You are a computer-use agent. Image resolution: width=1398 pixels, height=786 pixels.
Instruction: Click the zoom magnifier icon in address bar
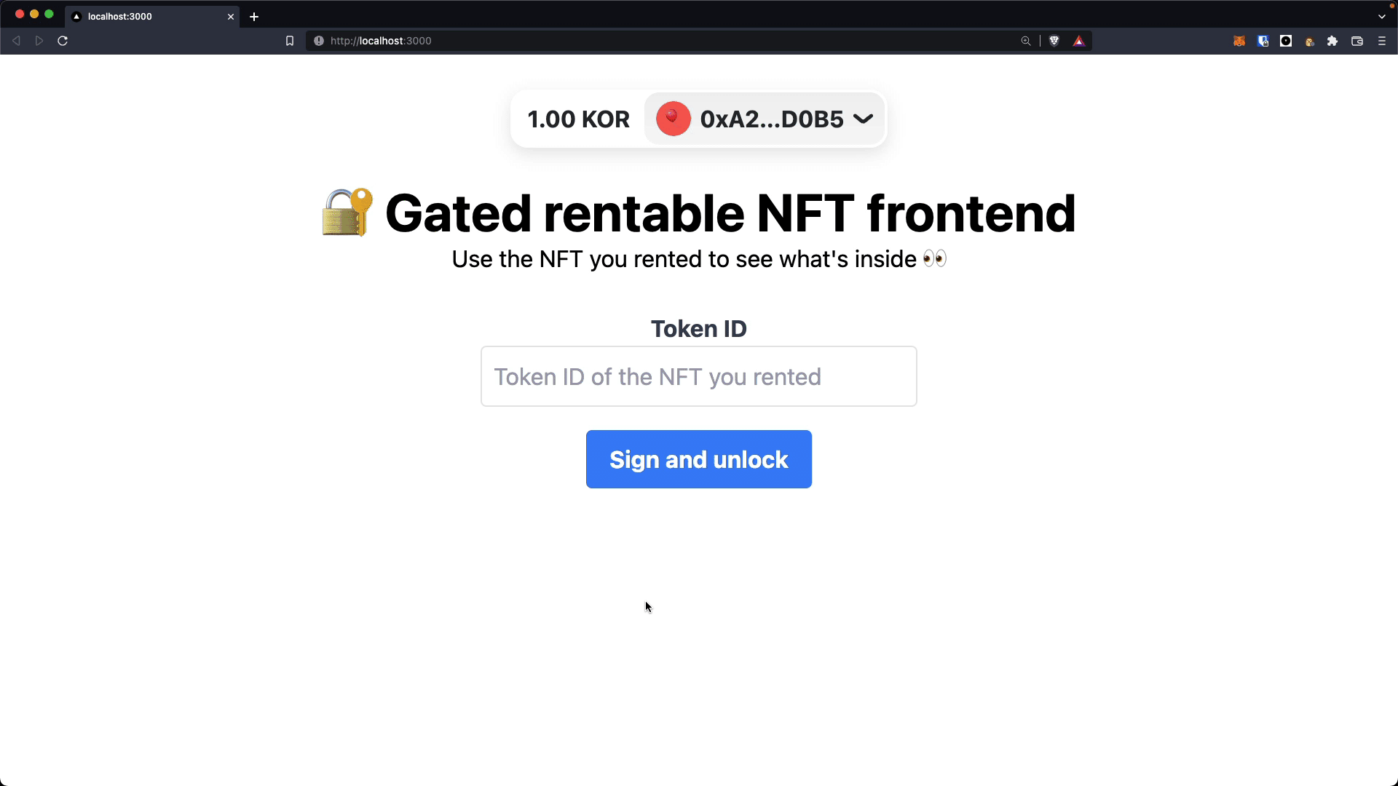pyautogui.click(x=1026, y=41)
